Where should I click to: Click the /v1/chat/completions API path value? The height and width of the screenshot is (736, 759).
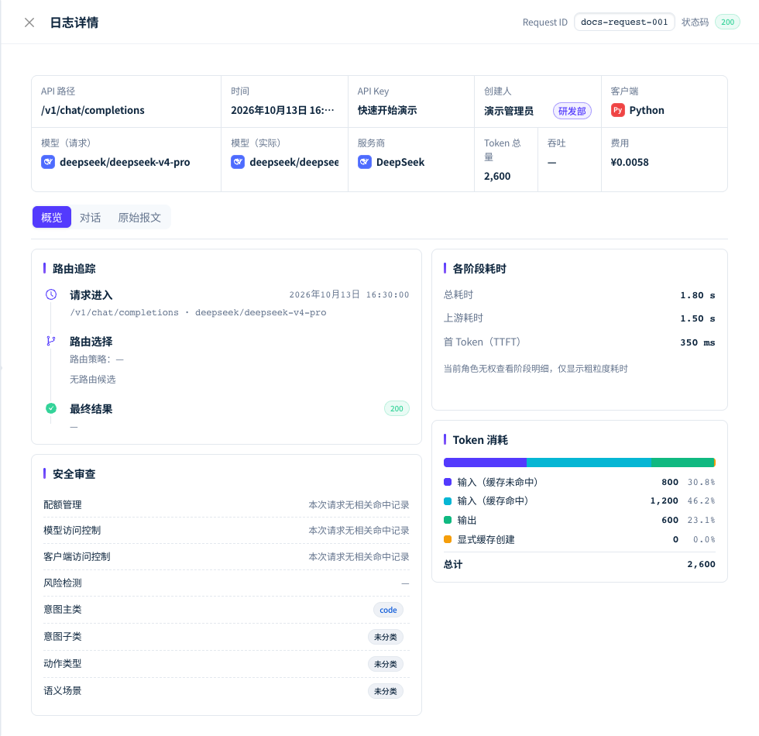click(92, 110)
